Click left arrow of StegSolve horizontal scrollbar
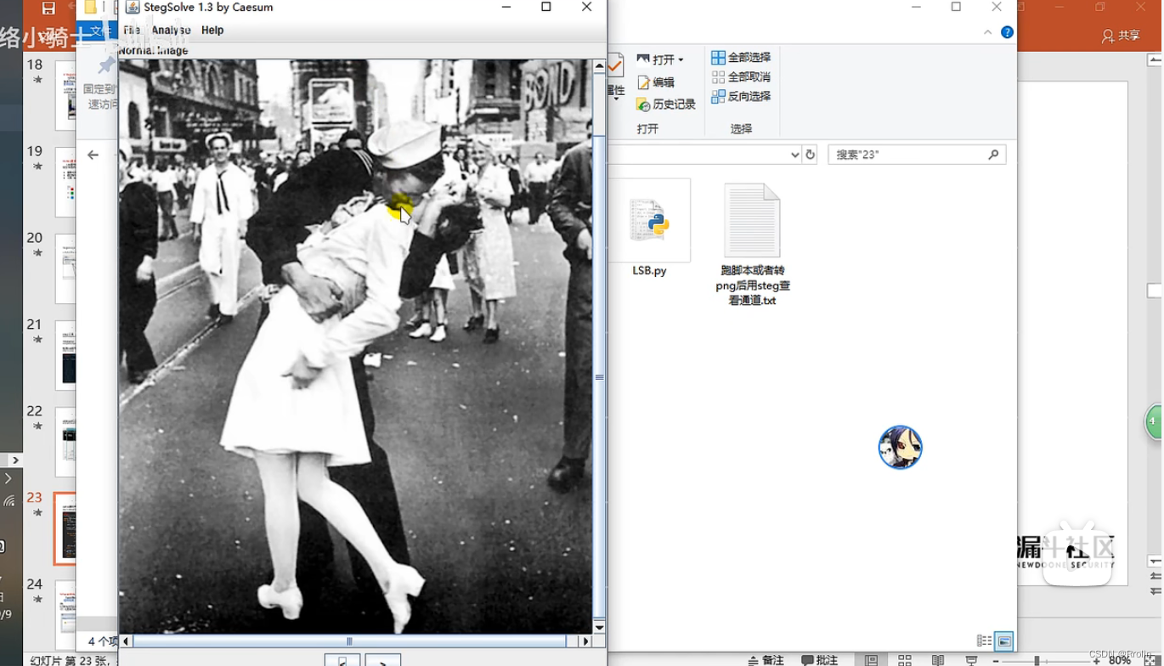This screenshot has height=666, width=1164. point(126,641)
